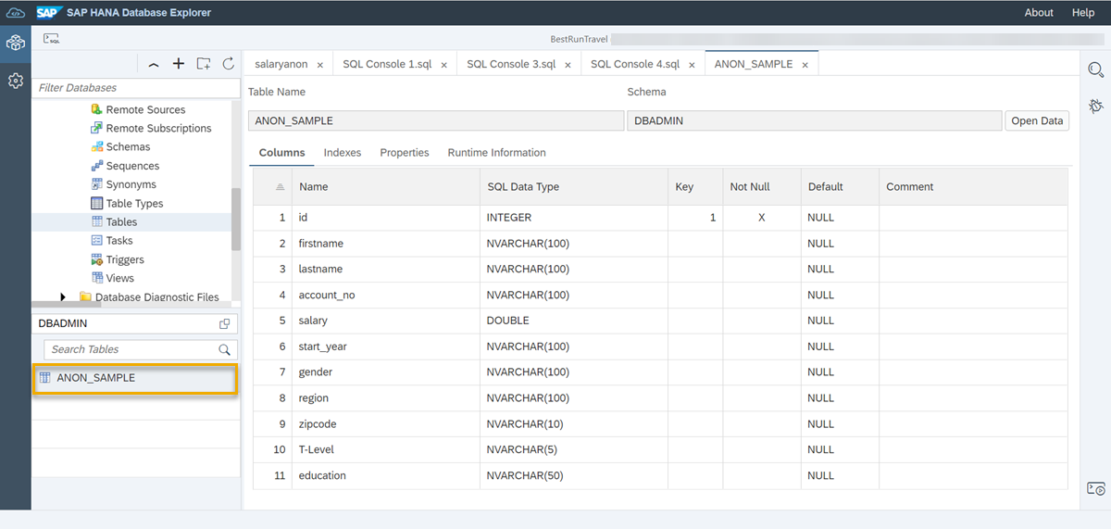Add a database with plus icon

tap(179, 64)
